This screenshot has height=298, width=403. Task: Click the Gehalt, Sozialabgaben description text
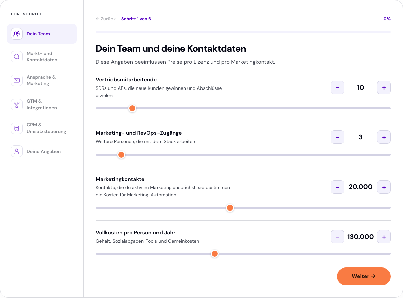147,241
